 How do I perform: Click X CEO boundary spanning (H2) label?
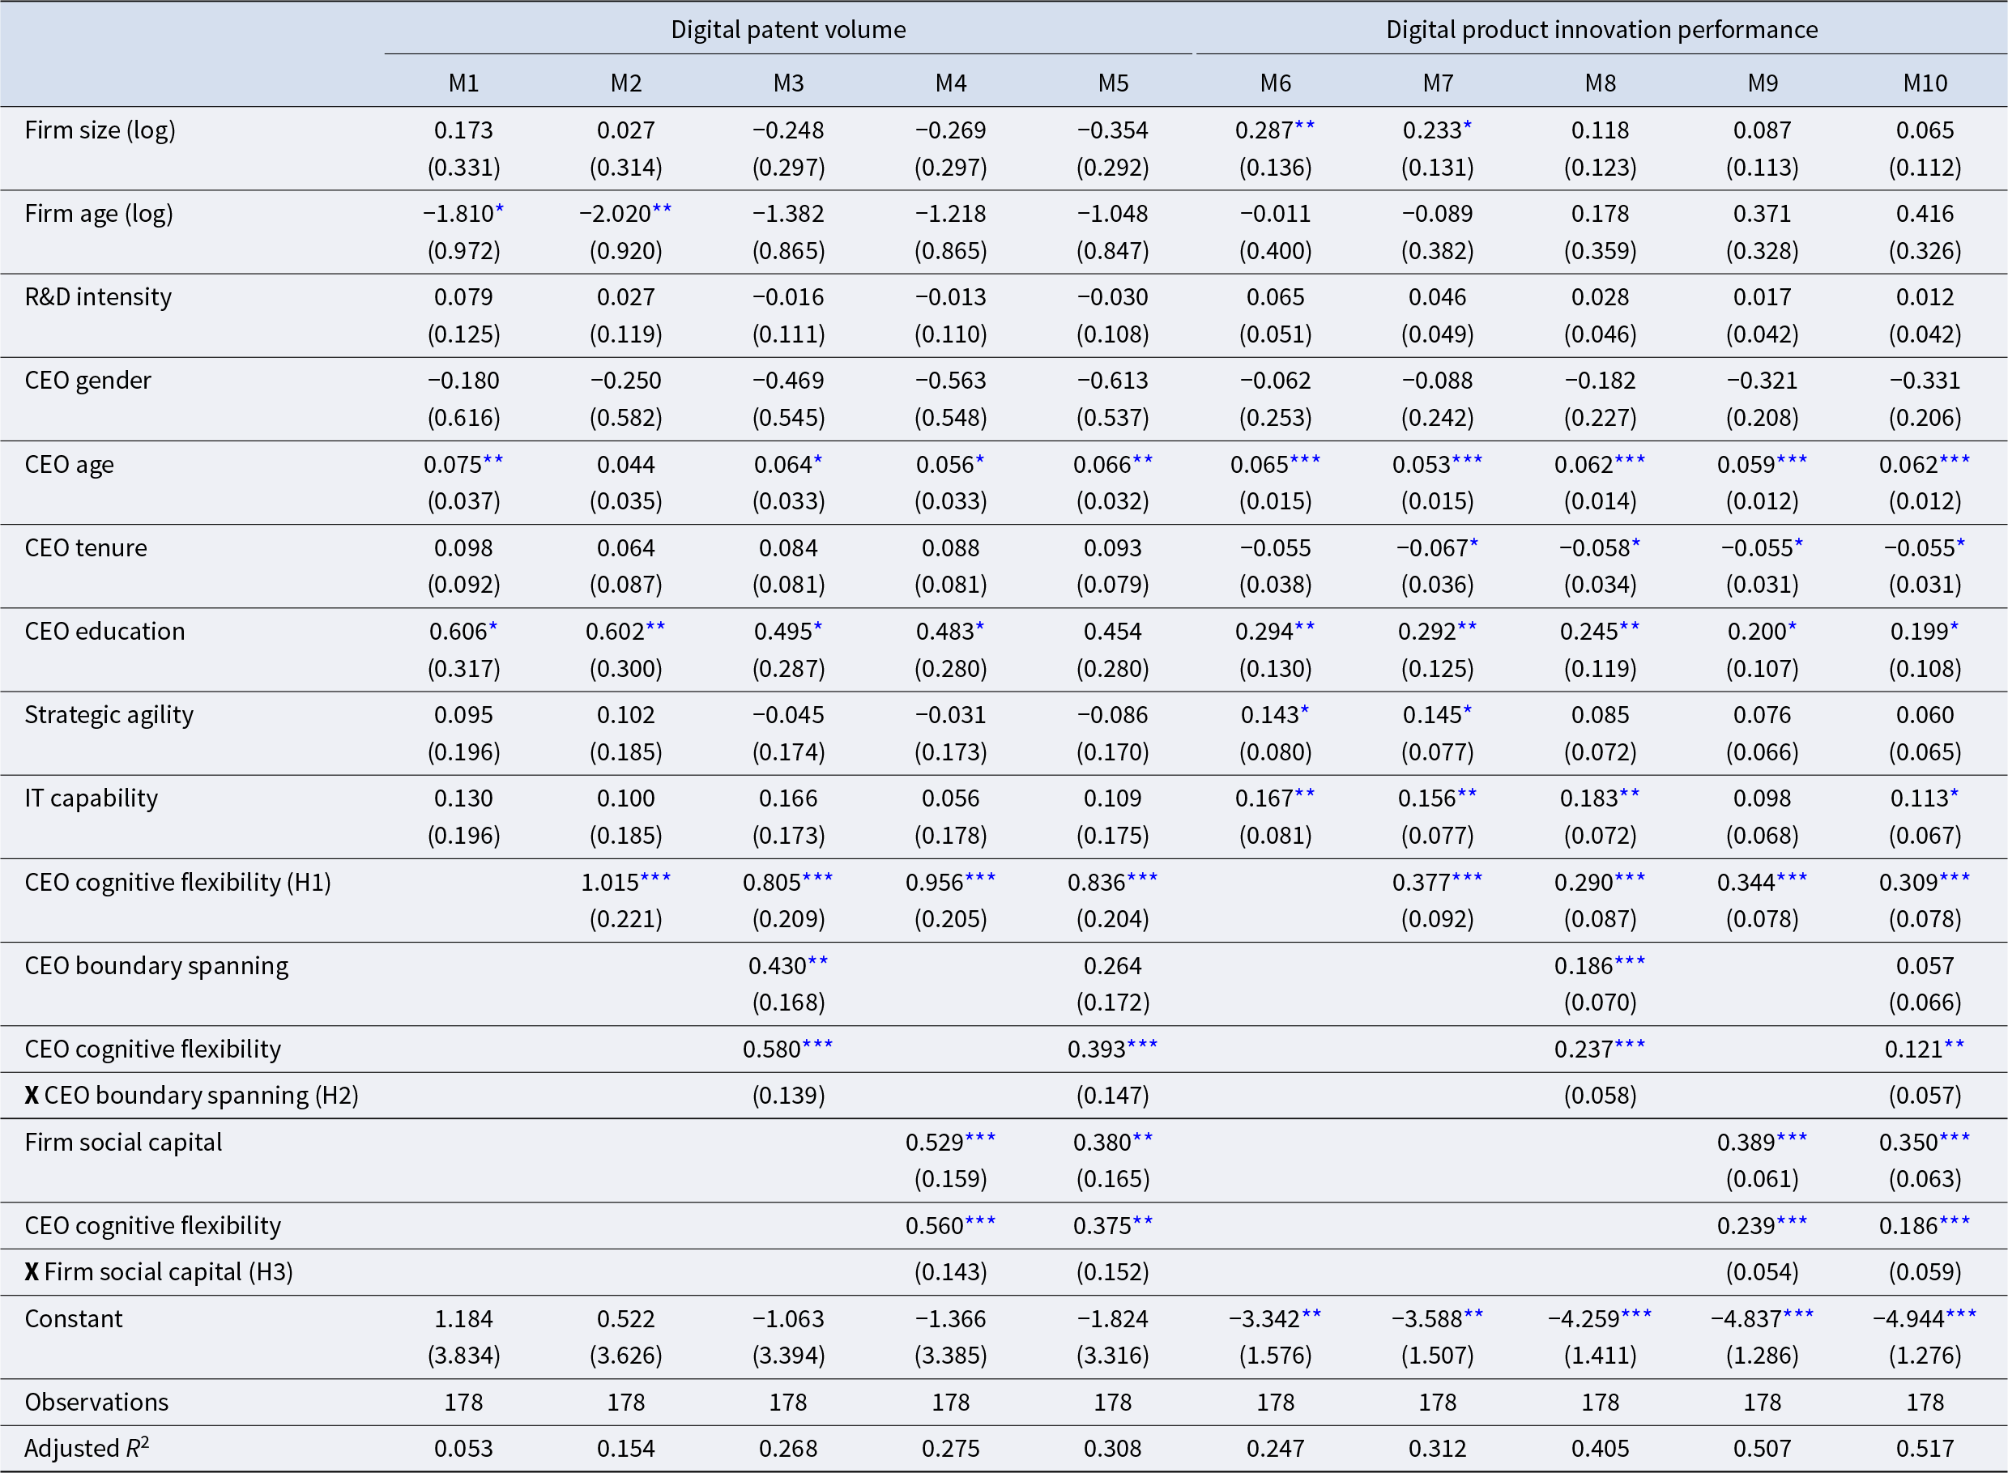[x=192, y=1095]
